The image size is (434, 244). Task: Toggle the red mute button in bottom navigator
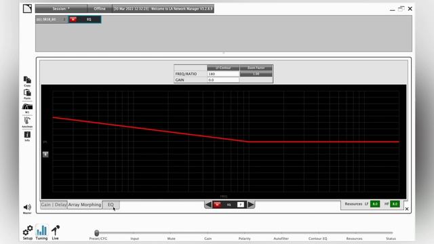217,205
